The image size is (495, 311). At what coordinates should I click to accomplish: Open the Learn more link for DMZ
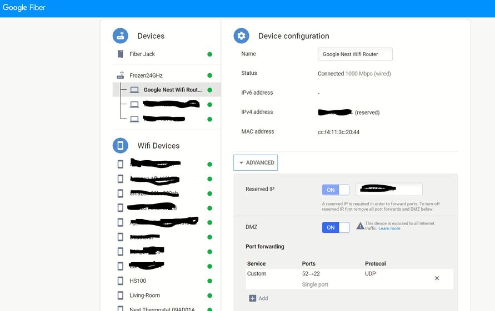389,228
